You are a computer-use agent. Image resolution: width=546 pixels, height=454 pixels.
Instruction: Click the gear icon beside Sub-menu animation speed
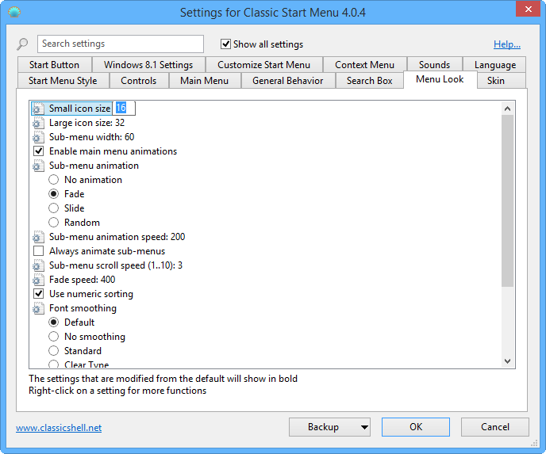point(38,237)
